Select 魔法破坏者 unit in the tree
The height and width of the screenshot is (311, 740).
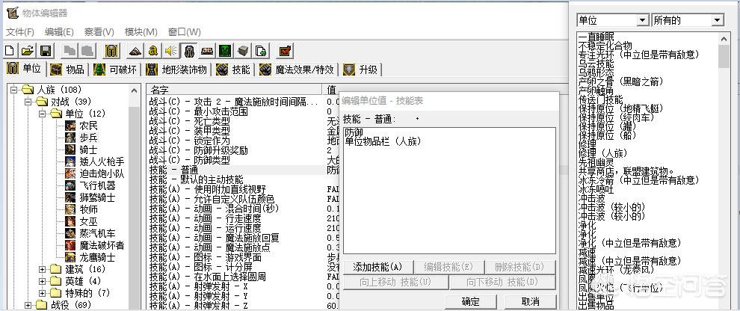pyautogui.click(x=102, y=245)
